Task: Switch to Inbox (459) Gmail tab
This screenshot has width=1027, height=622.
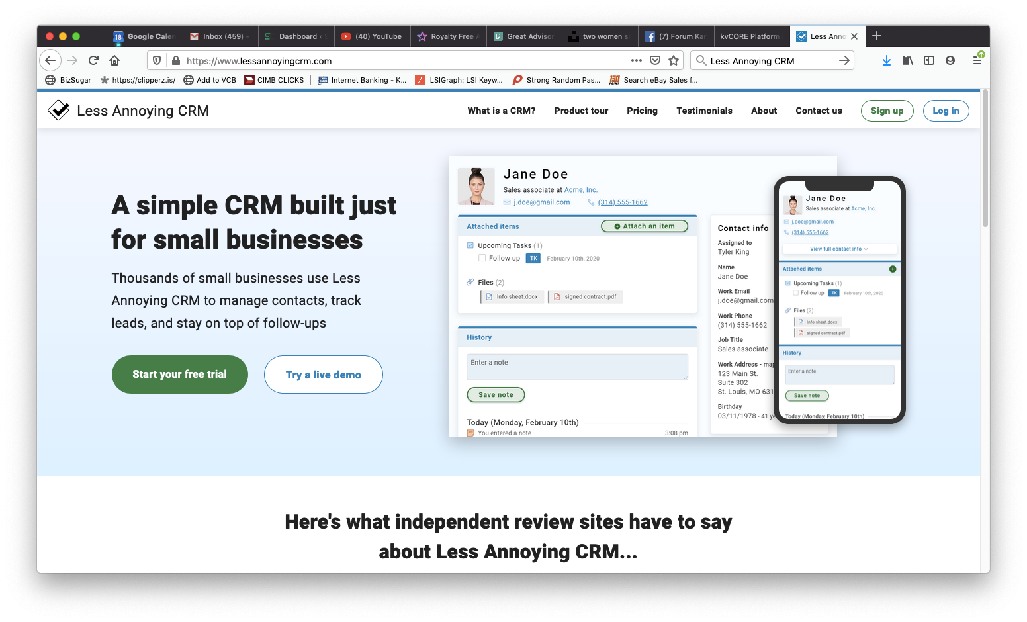Action: (x=220, y=36)
